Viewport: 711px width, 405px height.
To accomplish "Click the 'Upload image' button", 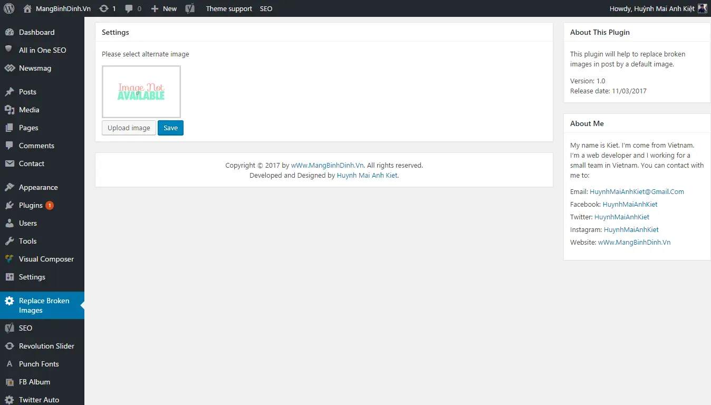I will click(x=128, y=128).
